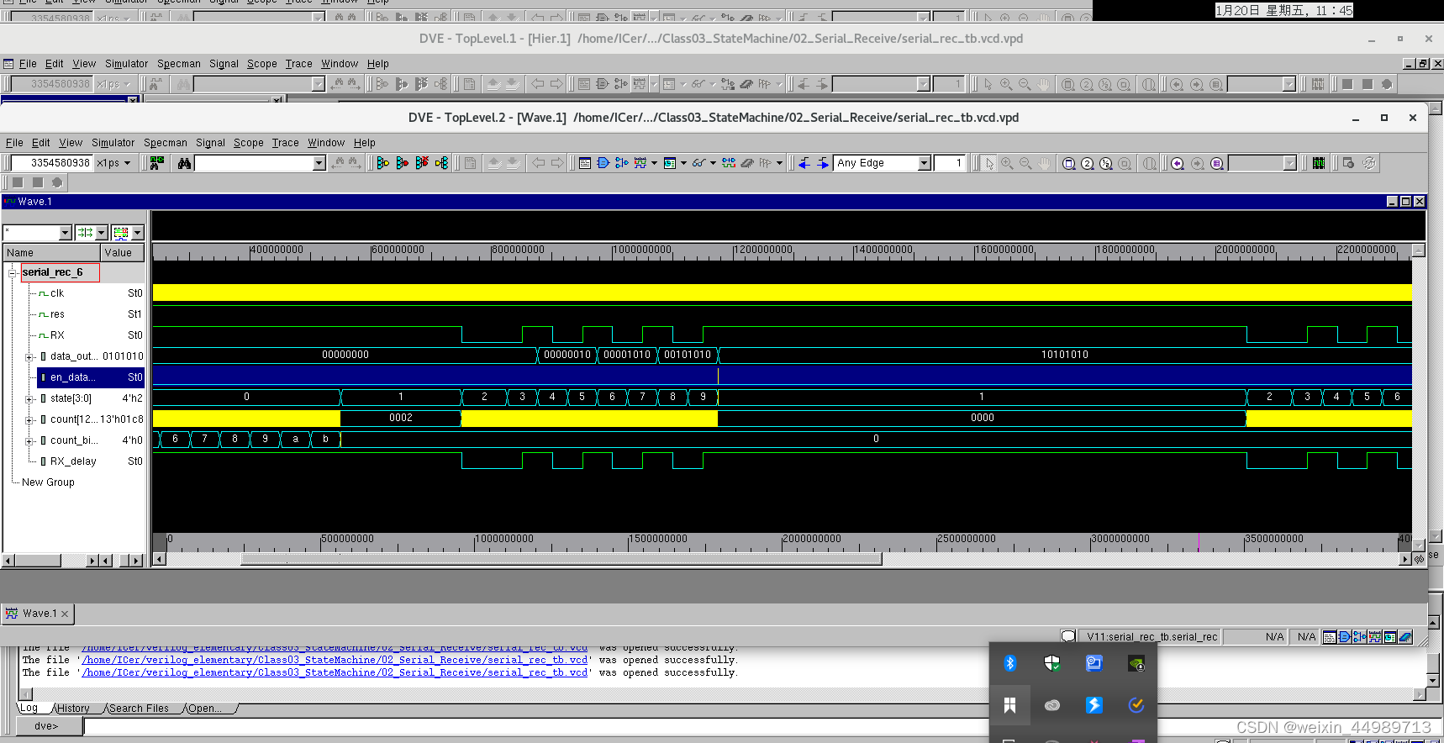
Task: Switch to the Wave.1 bottom tab
Action: pos(39,614)
